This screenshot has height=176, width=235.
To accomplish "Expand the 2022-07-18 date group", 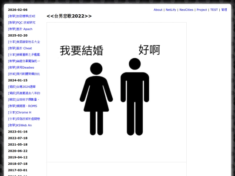I will [x=18, y=138].
